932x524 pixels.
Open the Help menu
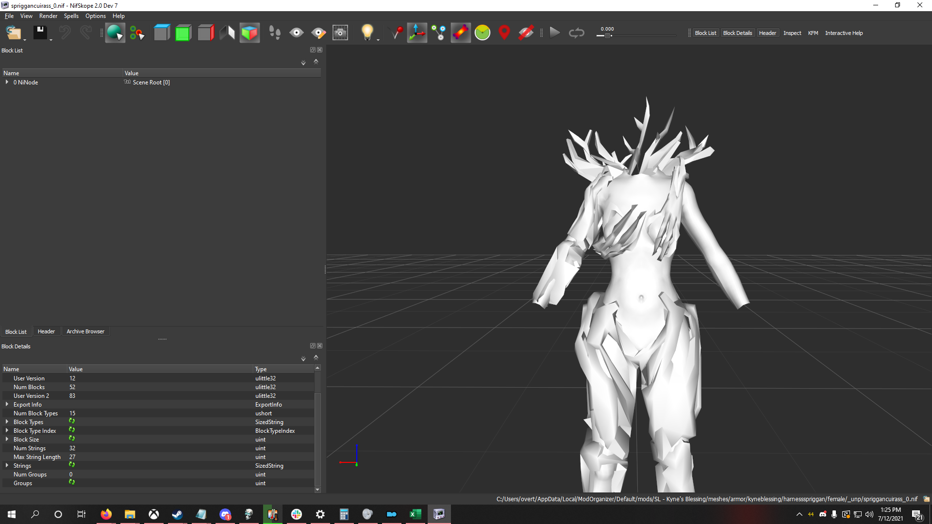point(118,16)
